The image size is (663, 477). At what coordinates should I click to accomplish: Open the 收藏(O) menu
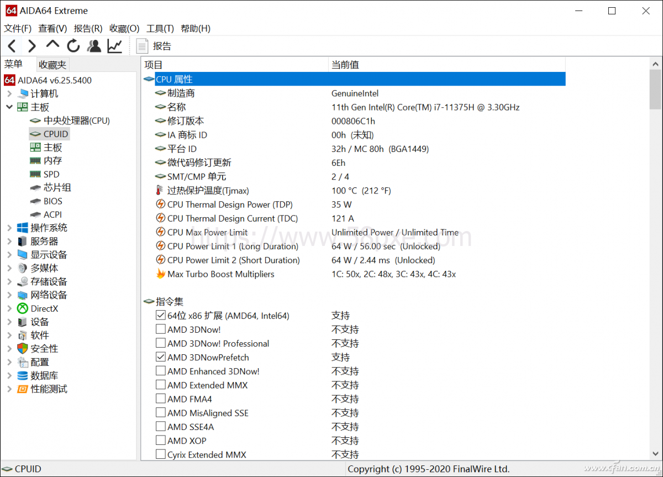tap(124, 29)
